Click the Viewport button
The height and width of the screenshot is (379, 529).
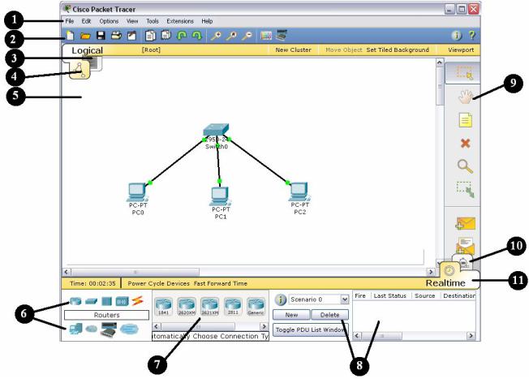[461, 50]
